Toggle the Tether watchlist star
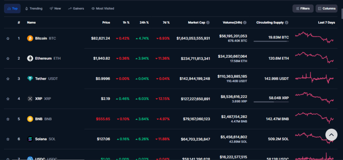The image size is (343, 160). (8, 78)
